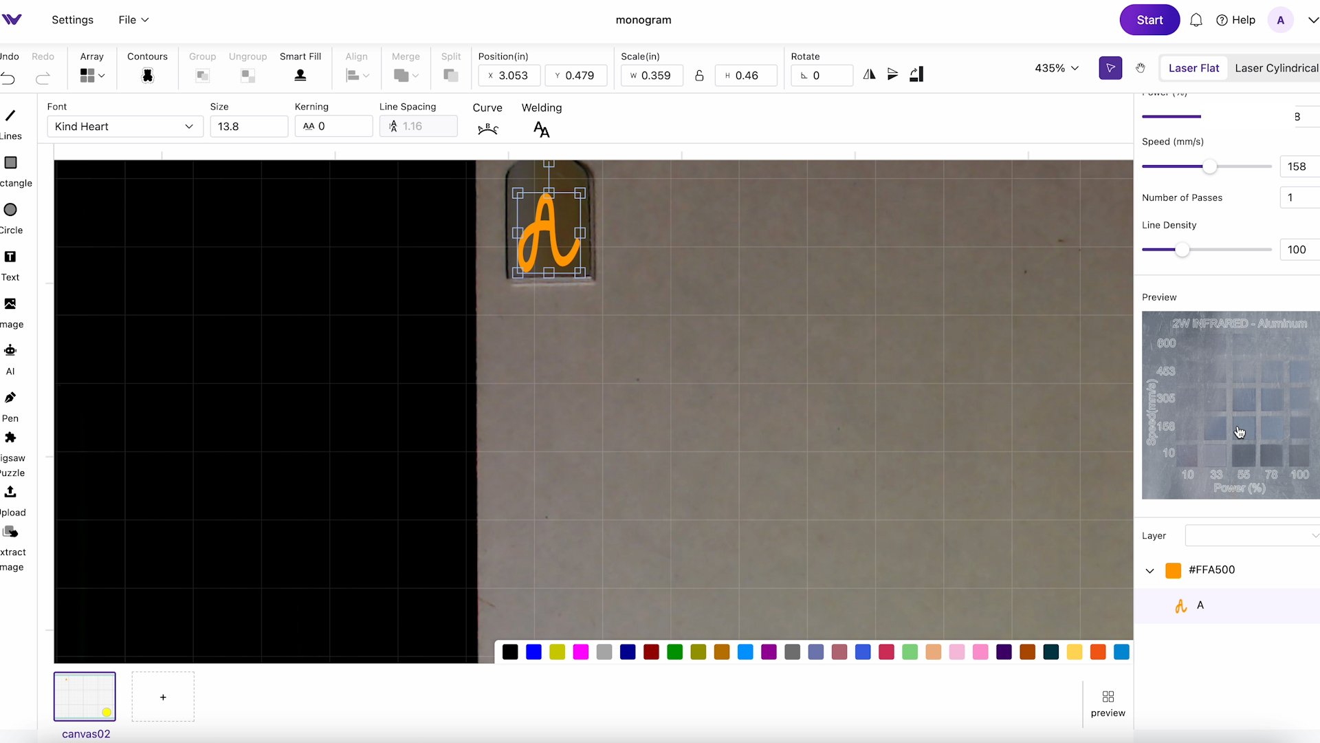Click the Laser Flat tab

1195,67
